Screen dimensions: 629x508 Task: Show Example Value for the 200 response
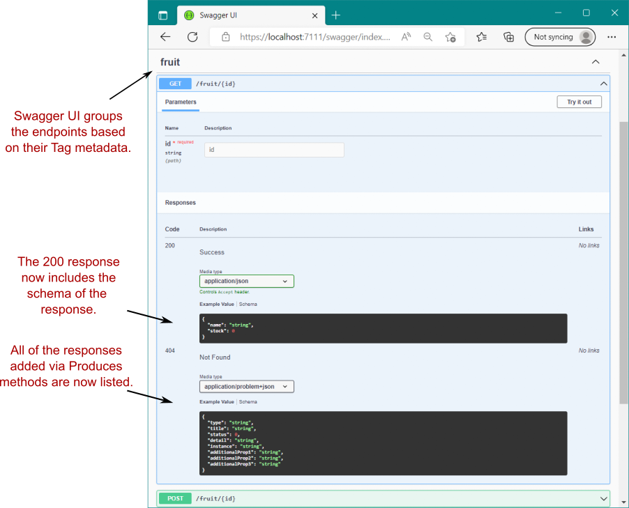coord(217,305)
